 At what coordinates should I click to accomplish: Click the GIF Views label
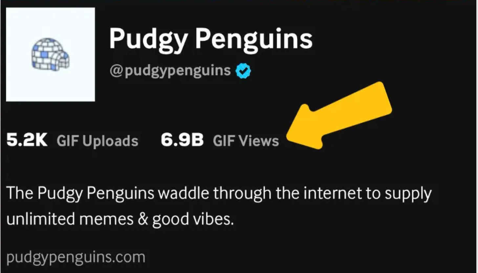[246, 141]
